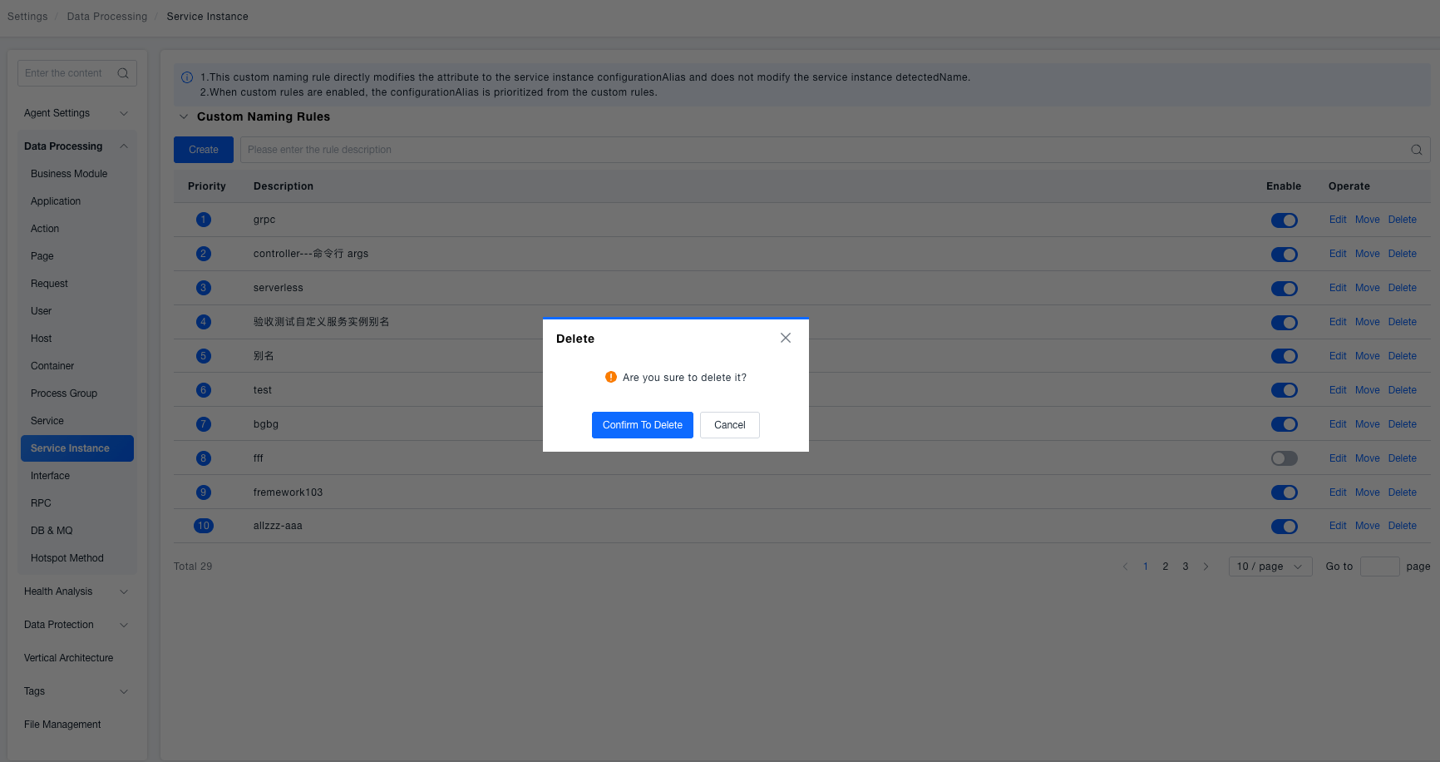Delete the controller args rule
The width and height of the screenshot is (1440, 762).
pos(1403,254)
